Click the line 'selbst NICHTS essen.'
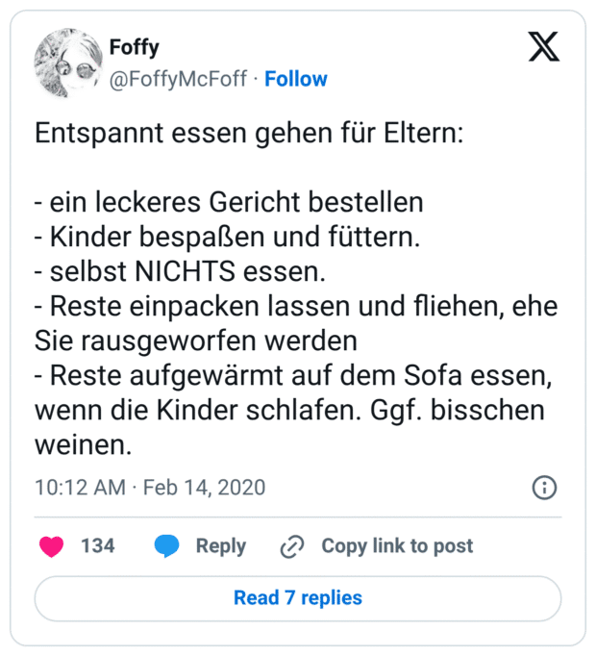Viewport: 596px width, 656px height. (185, 272)
